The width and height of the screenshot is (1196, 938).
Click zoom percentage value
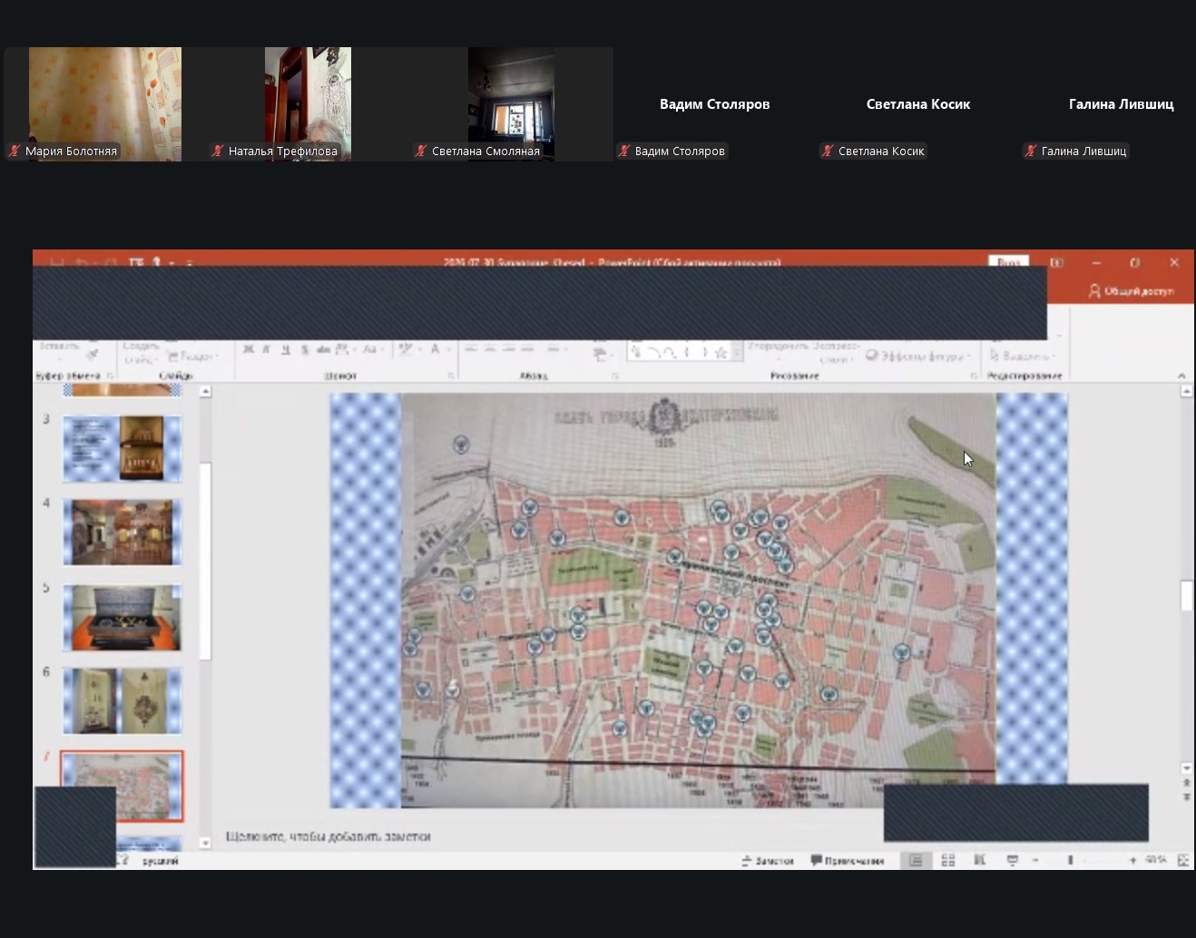pyautogui.click(x=1156, y=860)
